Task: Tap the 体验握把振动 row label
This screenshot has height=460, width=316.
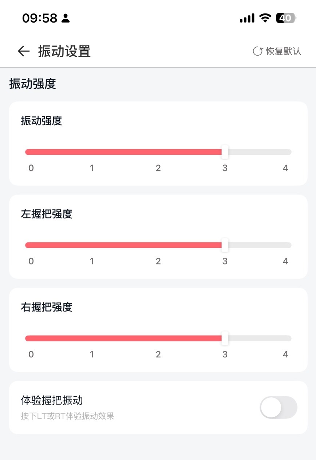Action: click(x=52, y=400)
